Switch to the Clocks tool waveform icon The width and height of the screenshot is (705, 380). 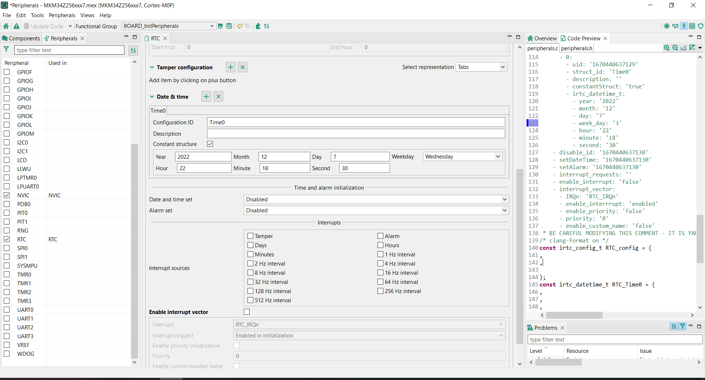click(675, 26)
